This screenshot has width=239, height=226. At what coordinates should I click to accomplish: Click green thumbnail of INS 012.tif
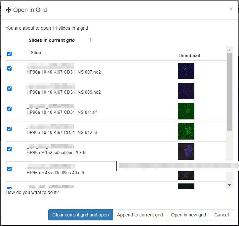[x=186, y=131]
